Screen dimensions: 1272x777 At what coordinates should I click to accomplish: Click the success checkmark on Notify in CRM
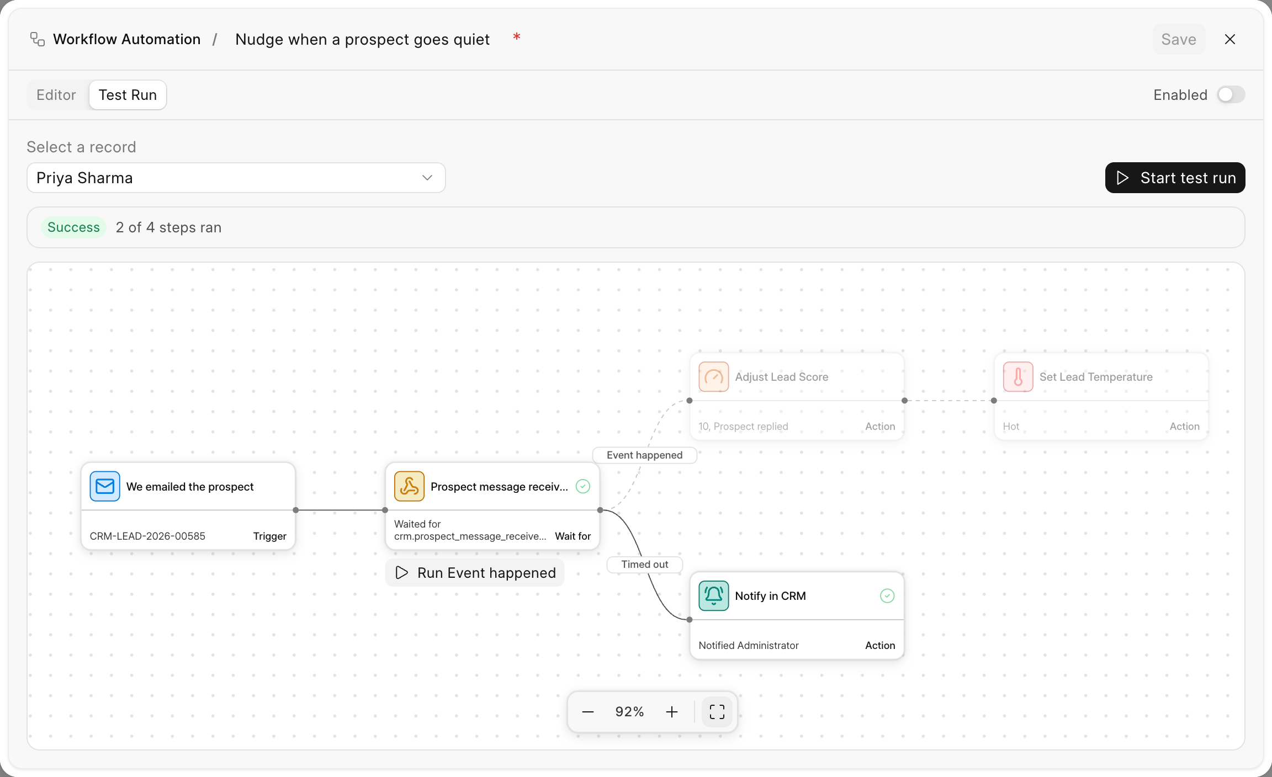(887, 596)
